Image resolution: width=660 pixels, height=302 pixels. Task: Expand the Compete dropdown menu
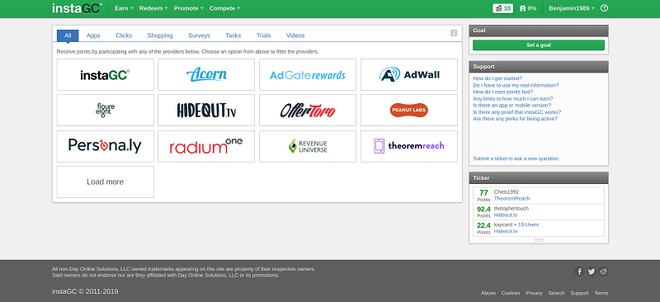coord(224,8)
